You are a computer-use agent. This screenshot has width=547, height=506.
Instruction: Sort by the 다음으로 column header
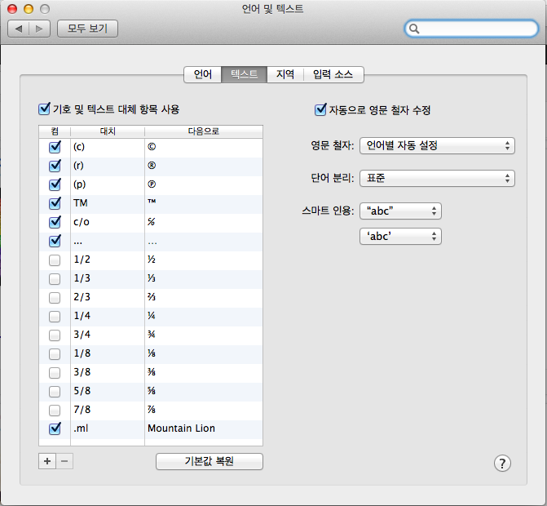tap(204, 131)
